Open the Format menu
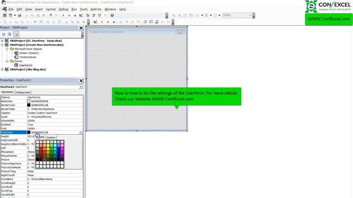This screenshot has width=353, height=198. [x=51, y=9]
